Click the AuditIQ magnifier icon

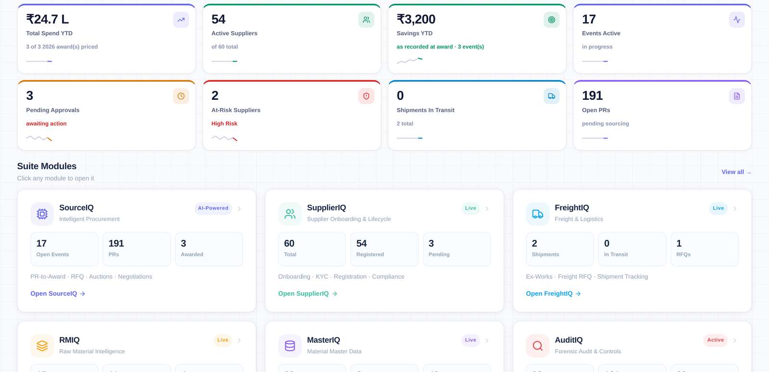point(538,346)
